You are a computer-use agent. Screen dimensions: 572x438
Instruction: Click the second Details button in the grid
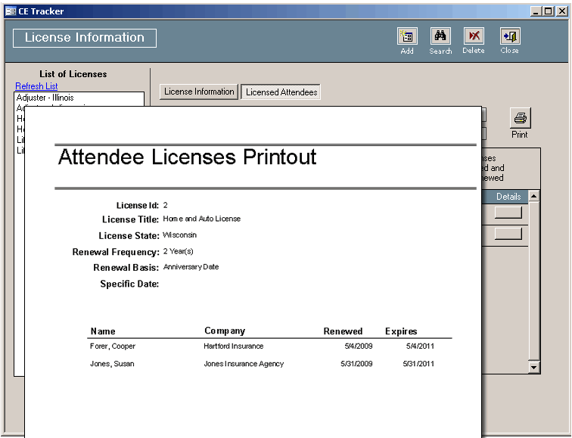coord(508,234)
